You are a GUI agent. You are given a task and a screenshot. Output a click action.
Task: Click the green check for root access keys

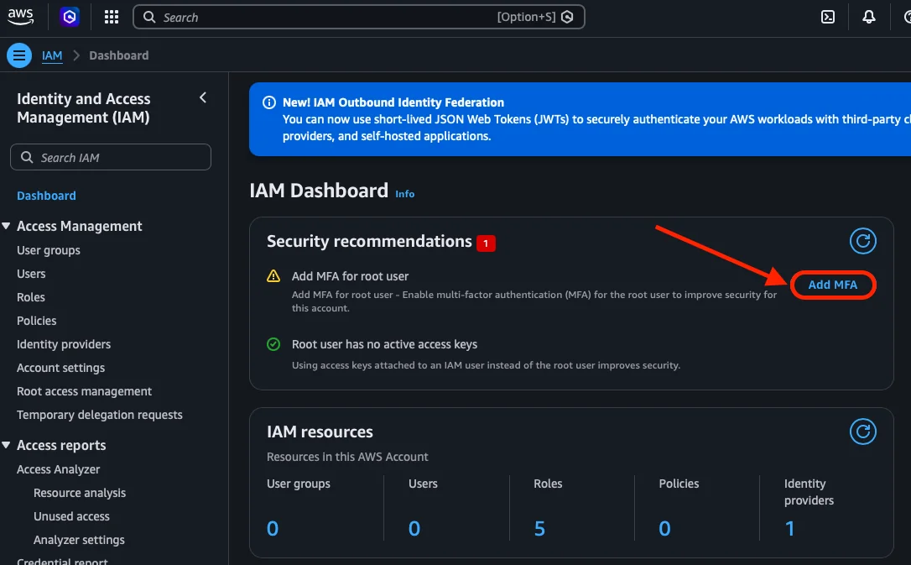(x=273, y=343)
